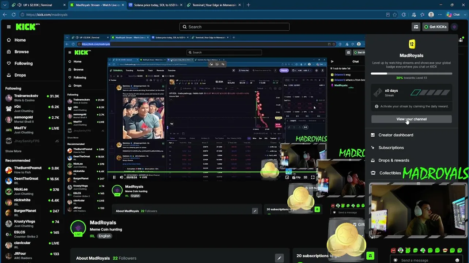
Task: Select the MadRoyals Stream browser tab
Action: click(97, 5)
